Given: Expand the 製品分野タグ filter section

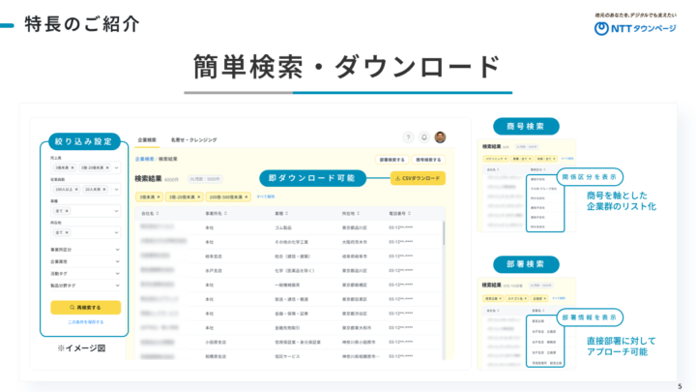Looking at the screenshot, I should [116, 285].
